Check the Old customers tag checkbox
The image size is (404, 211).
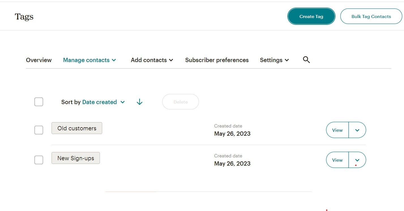tap(39, 130)
